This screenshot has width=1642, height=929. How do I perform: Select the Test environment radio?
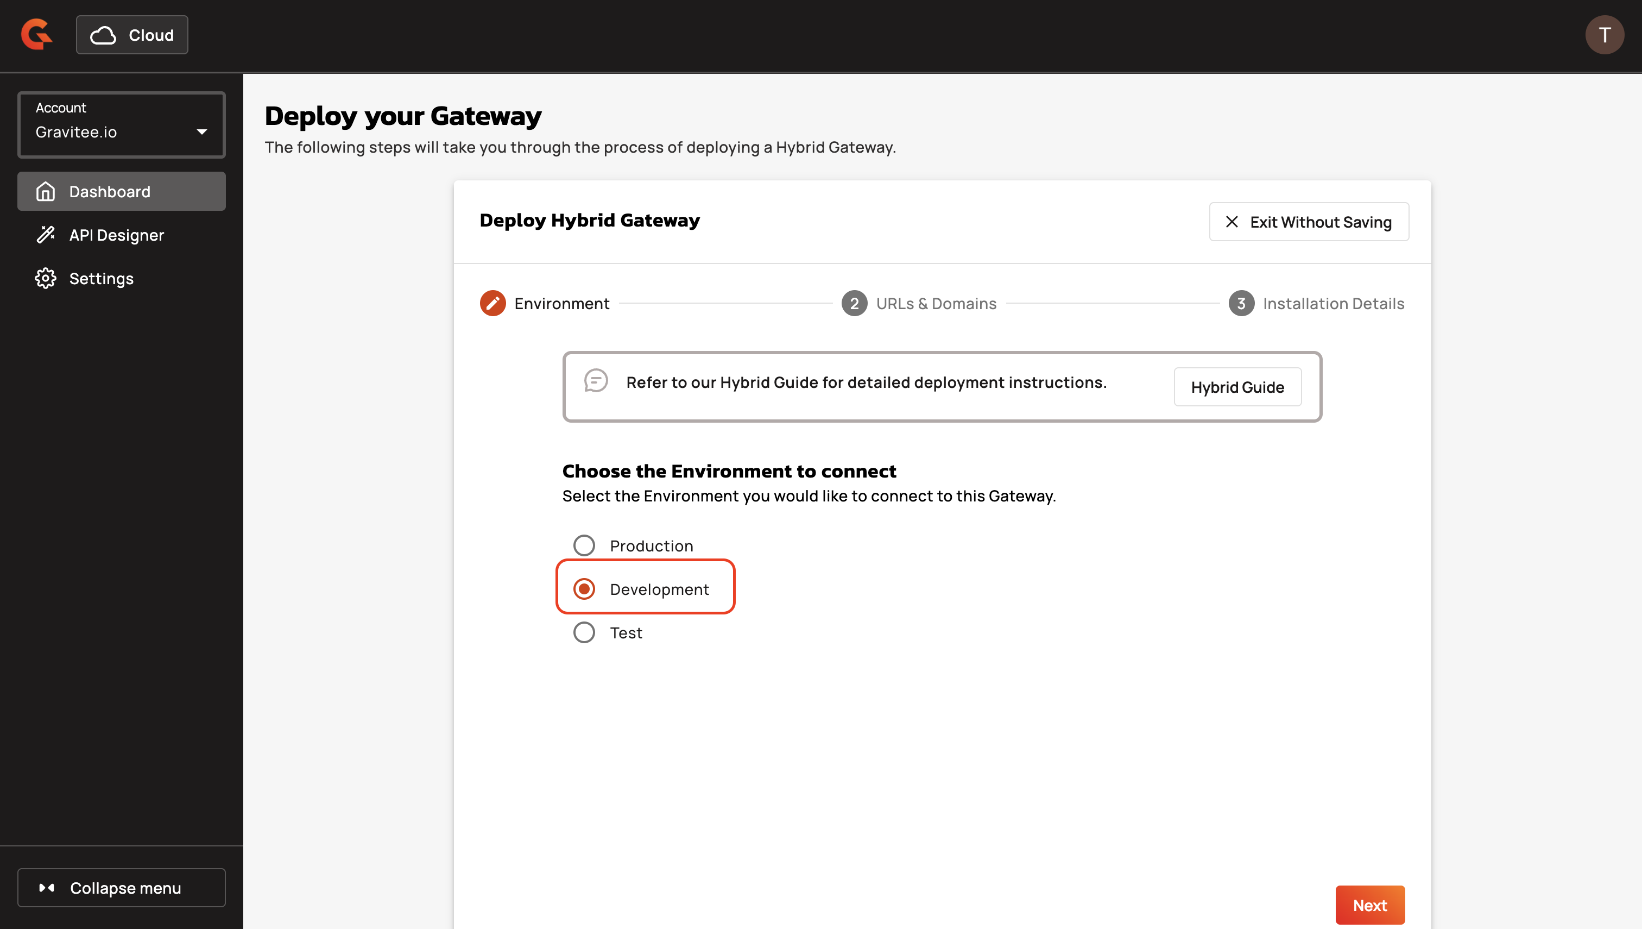click(584, 632)
